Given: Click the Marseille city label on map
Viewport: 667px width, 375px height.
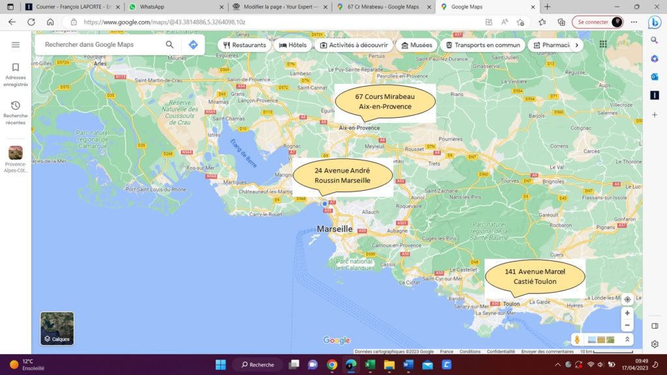Looking at the screenshot, I should point(335,229).
